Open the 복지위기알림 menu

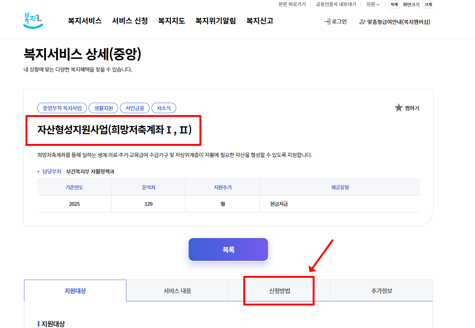pos(215,21)
